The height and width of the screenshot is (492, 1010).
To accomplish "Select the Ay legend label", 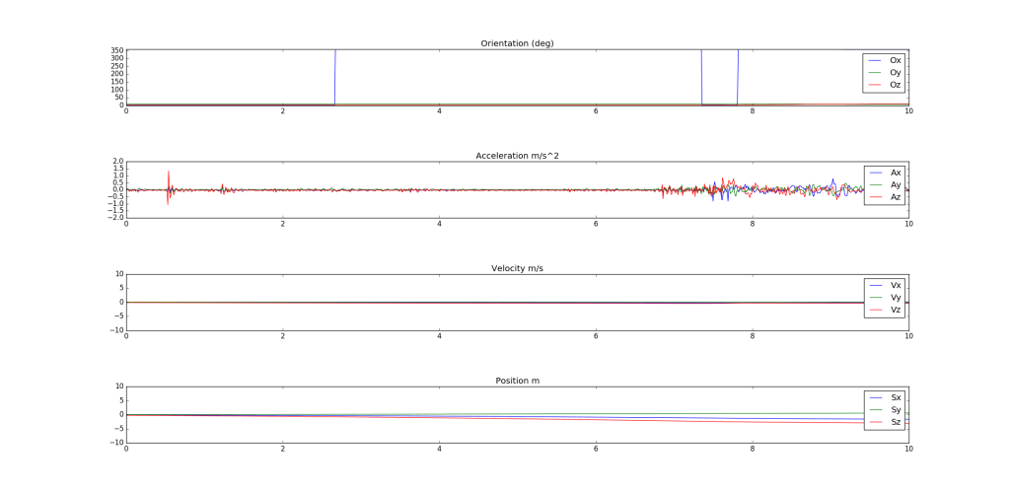I will (896, 184).
